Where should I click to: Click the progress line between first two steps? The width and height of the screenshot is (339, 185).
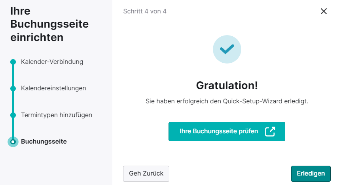tap(13, 75)
